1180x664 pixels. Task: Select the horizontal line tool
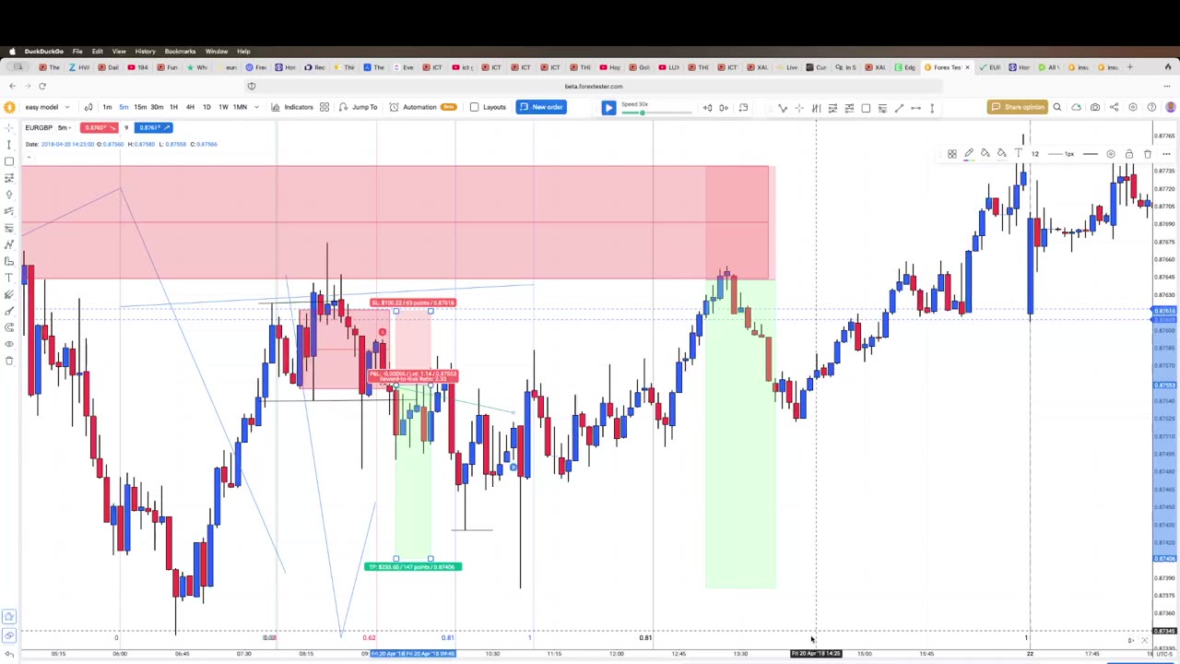[x=915, y=108]
